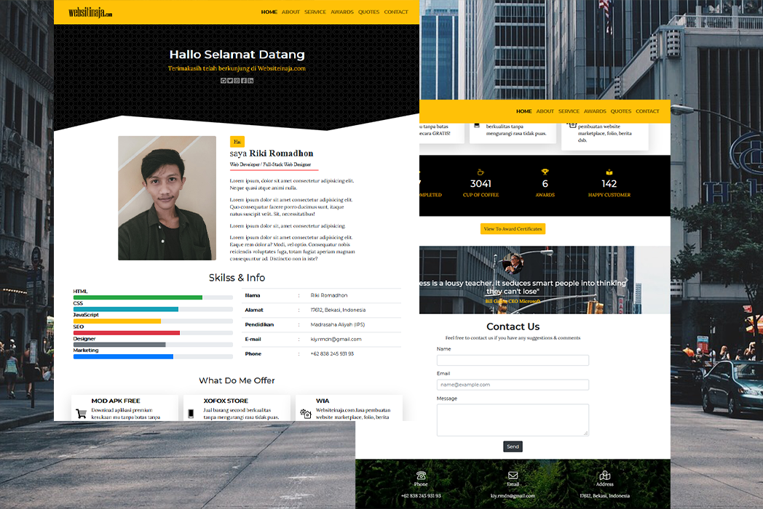Click the websiteinaja.com logo
Image resolution: width=763 pixels, height=509 pixels.
click(x=90, y=12)
